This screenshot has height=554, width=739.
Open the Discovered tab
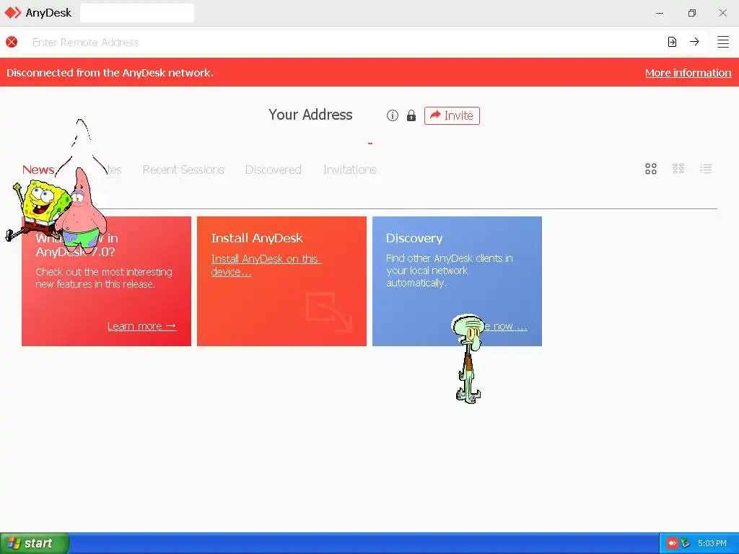(274, 170)
